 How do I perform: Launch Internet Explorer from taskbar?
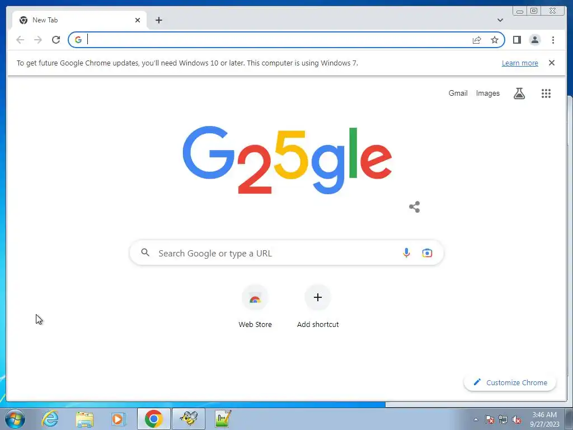(50, 418)
